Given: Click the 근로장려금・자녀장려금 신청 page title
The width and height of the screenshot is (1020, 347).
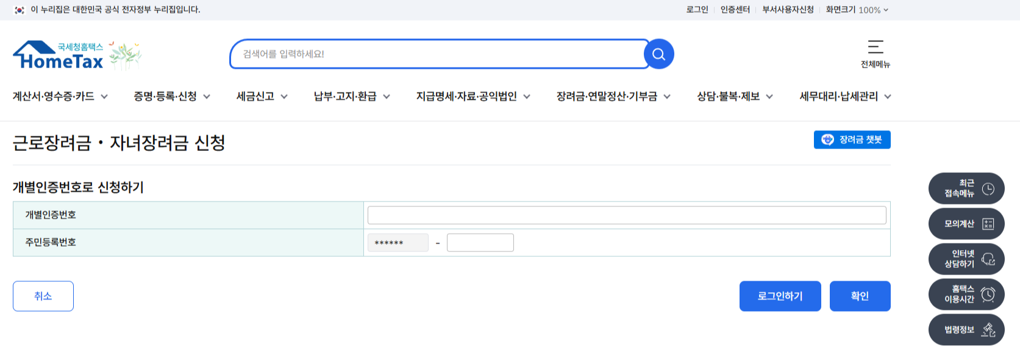Looking at the screenshot, I should 119,142.
